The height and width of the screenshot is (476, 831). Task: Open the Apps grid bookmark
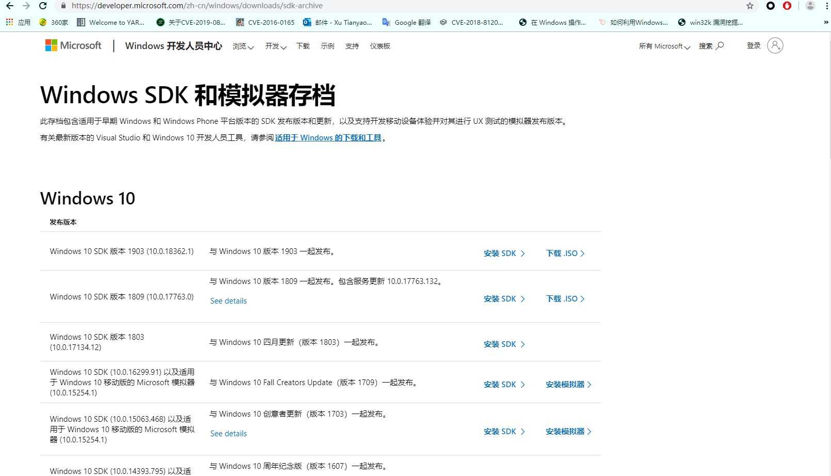coord(18,22)
